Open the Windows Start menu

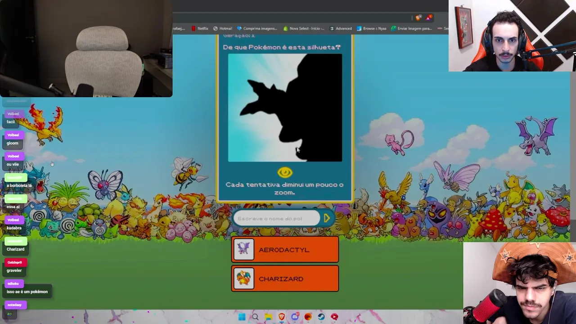(242, 317)
